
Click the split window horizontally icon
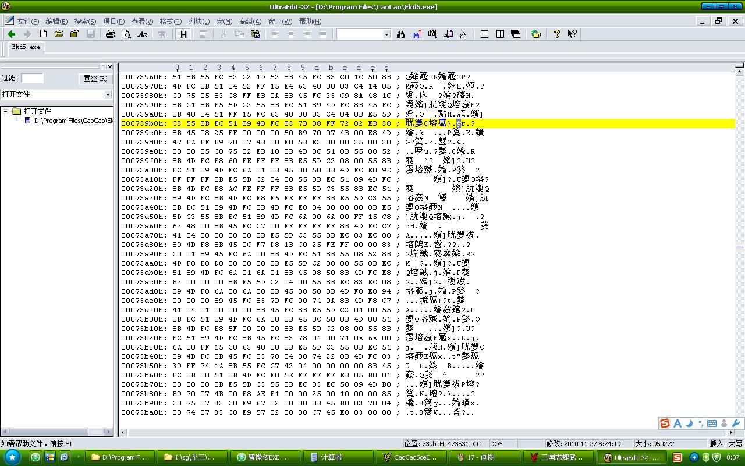tap(484, 34)
